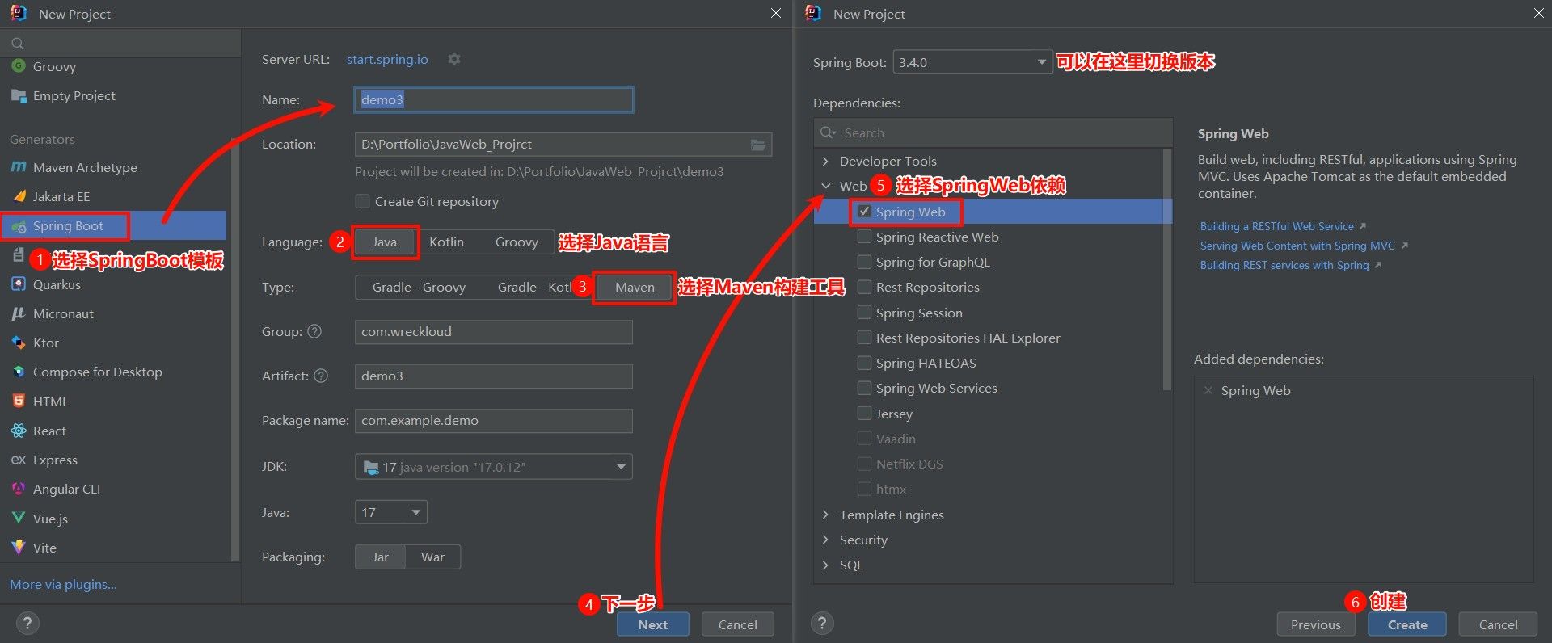Viewport: 1552px width, 643px height.
Task: Select Kotlin language option
Action: (x=446, y=242)
